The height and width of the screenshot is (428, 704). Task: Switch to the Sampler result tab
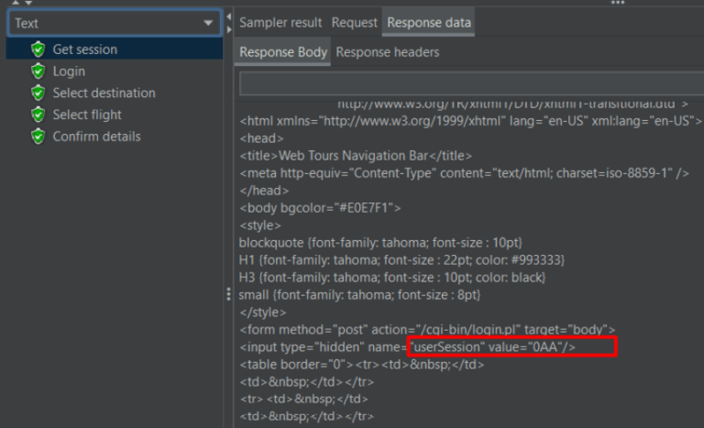[280, 22]
